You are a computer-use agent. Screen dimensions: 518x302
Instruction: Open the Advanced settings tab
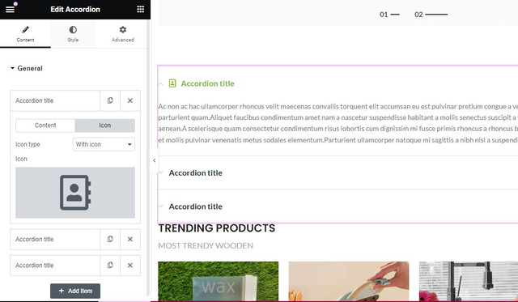point(122,34)
